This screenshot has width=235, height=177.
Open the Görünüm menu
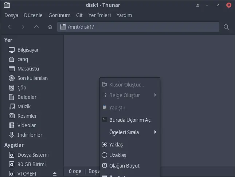click(59, 15)
